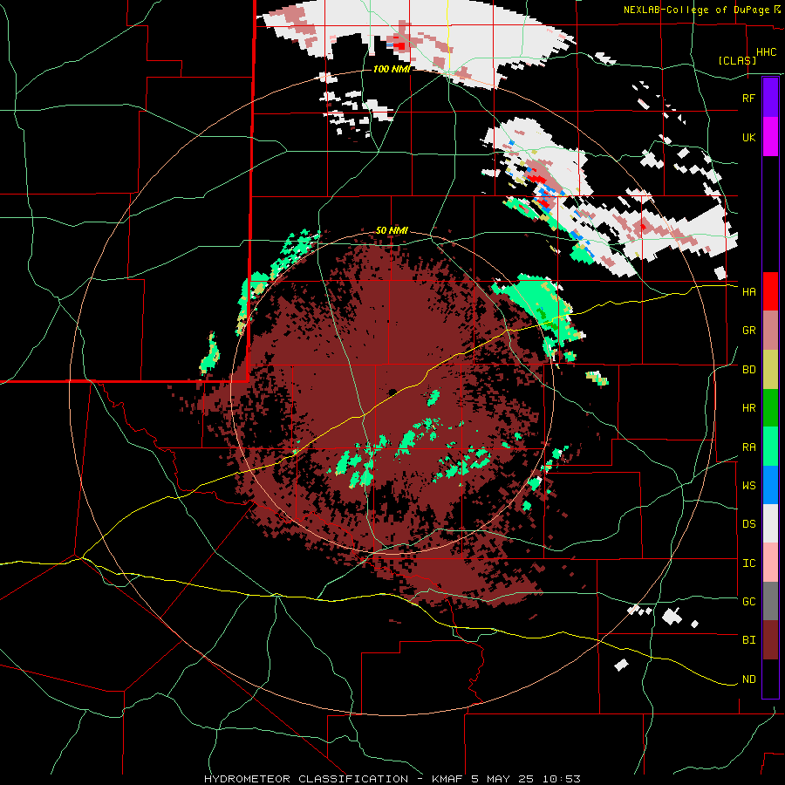
Task: Click the black ND swatch in colorbar
Action: [x=770, y=679]
